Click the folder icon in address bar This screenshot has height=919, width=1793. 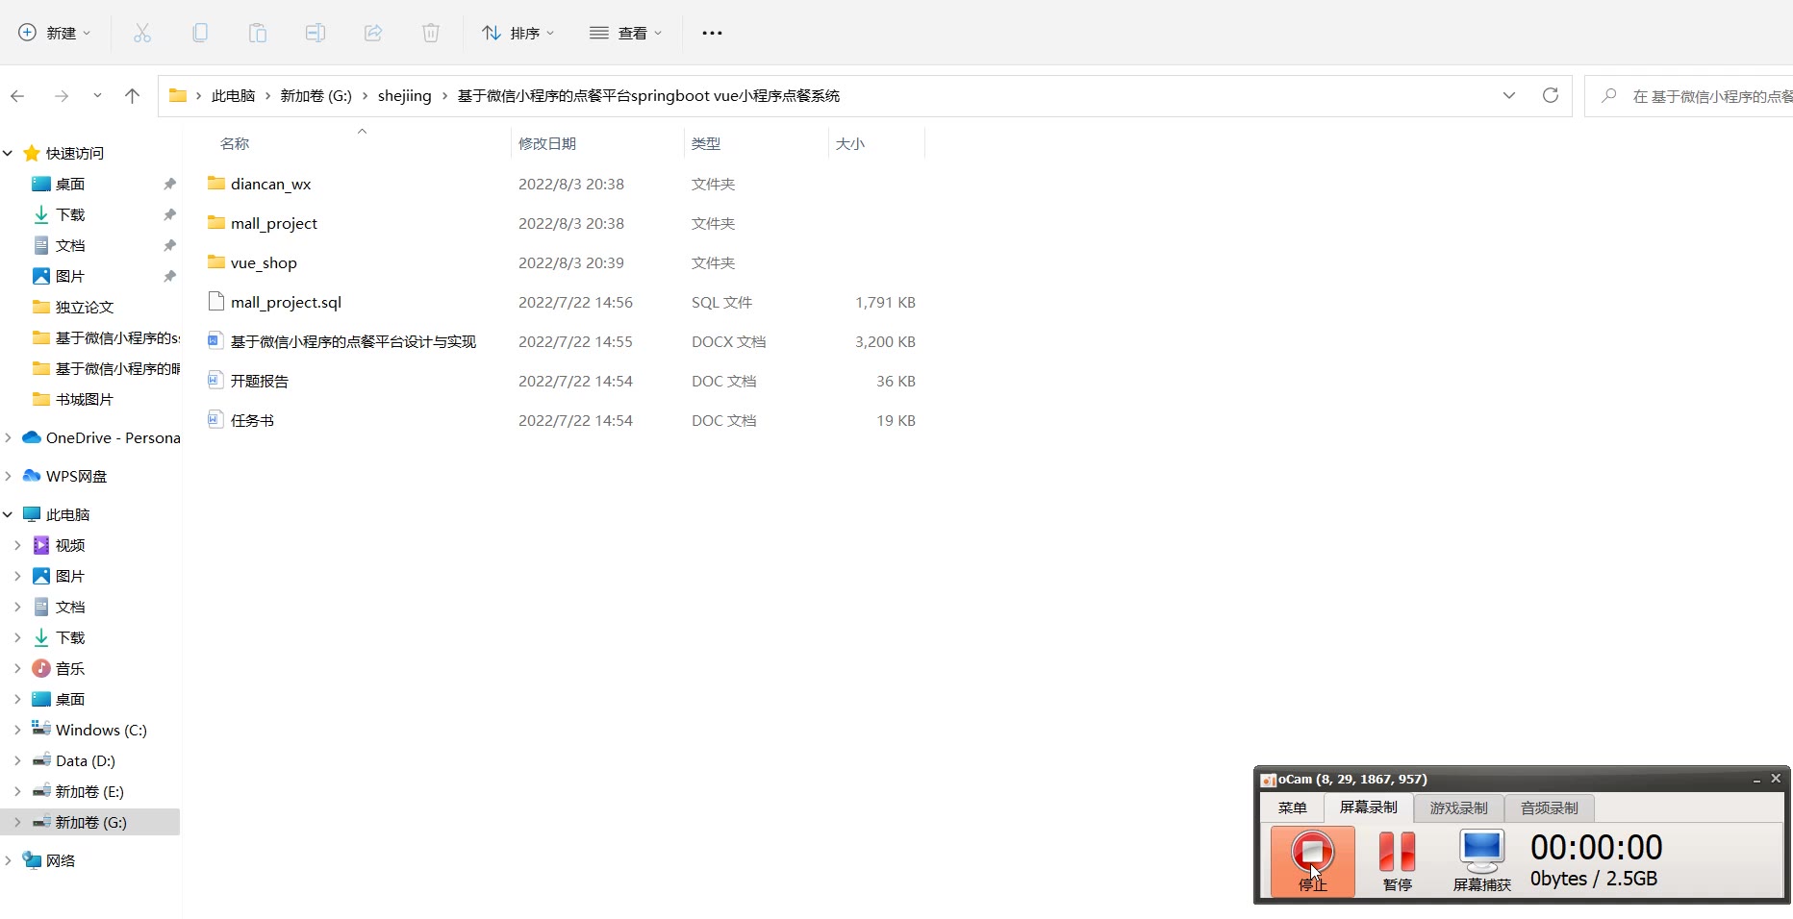[x=178, y=95]
